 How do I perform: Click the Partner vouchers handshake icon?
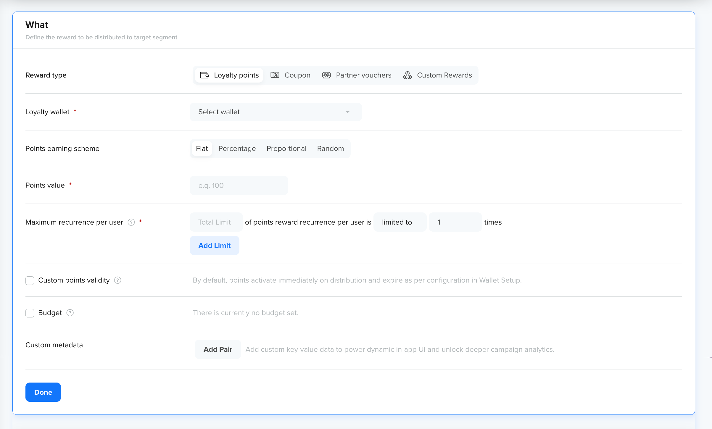click(x=326, y=75)
